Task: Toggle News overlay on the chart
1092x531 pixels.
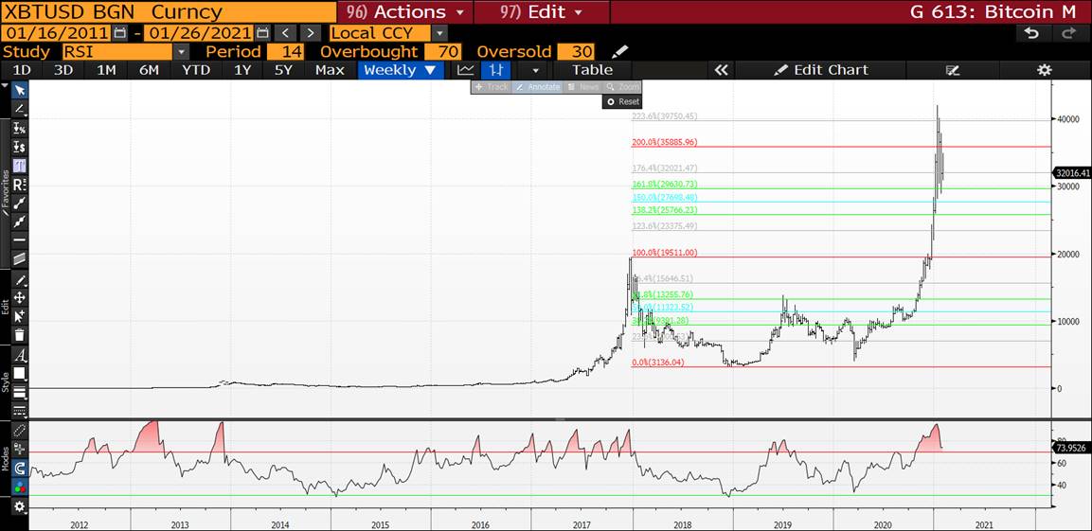Action: click(x=581, y=87)
